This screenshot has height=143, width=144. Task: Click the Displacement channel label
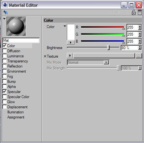coord(17,107)
